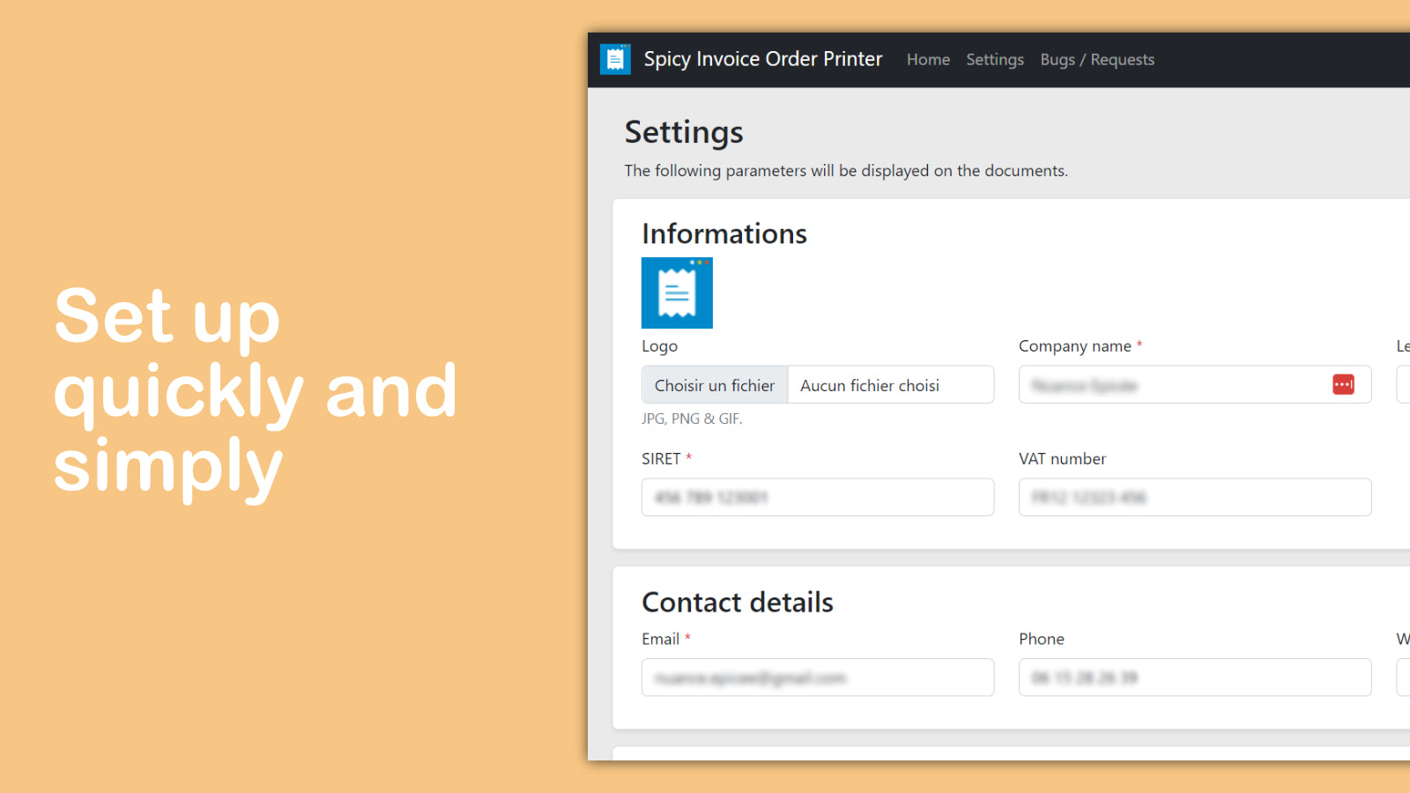Click into the SIRET input field

pos(817,498)
